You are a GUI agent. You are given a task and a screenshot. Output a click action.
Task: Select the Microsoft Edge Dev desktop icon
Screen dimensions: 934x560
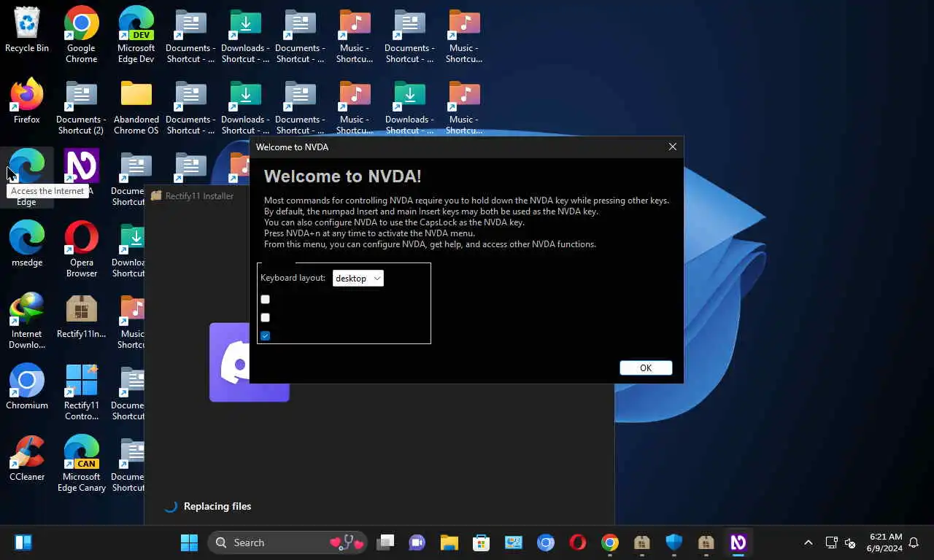136,34
